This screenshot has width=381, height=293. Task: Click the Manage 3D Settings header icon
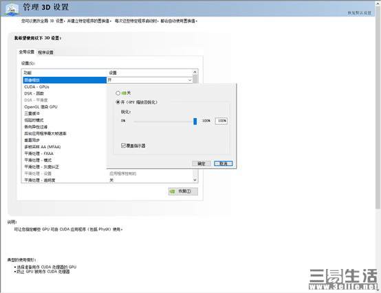(x=12, y=9)
